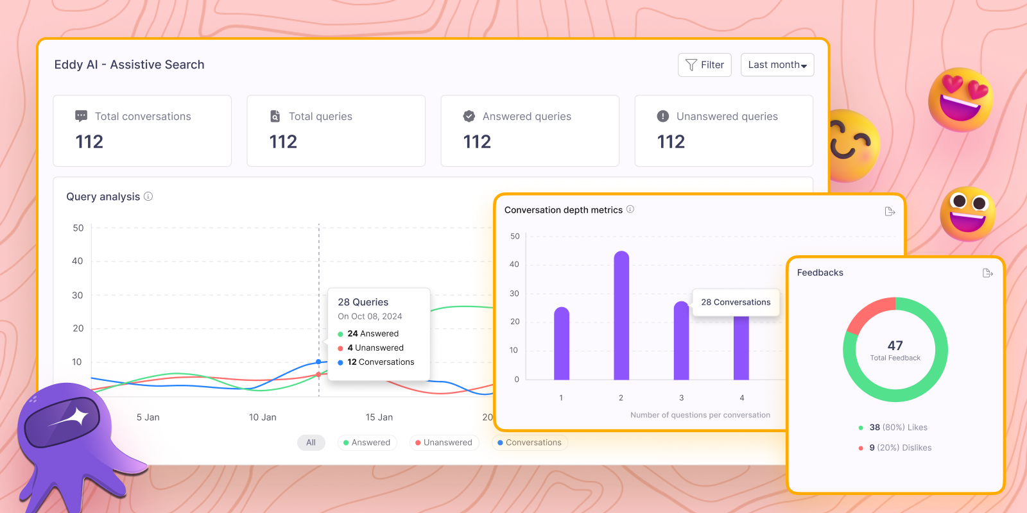Click the red Dislikes segment of donut
The image size is (1027, 513).
(867, 312)
